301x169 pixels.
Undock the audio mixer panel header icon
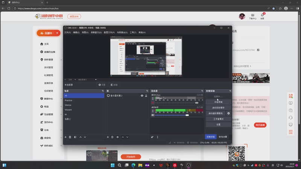coord(202,91)
